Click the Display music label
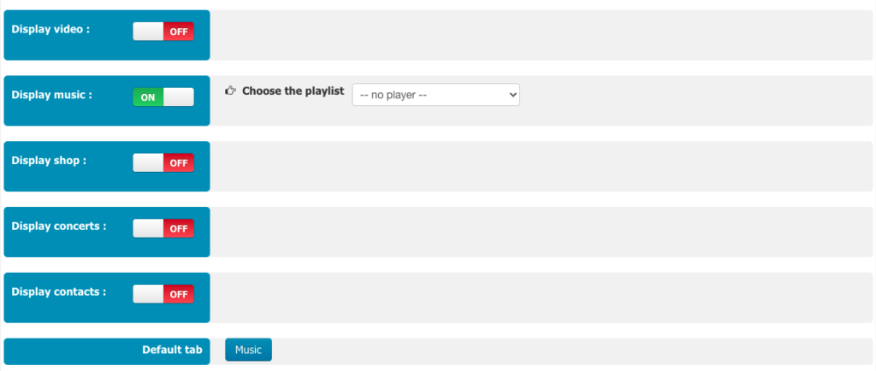 click(51, 95)
